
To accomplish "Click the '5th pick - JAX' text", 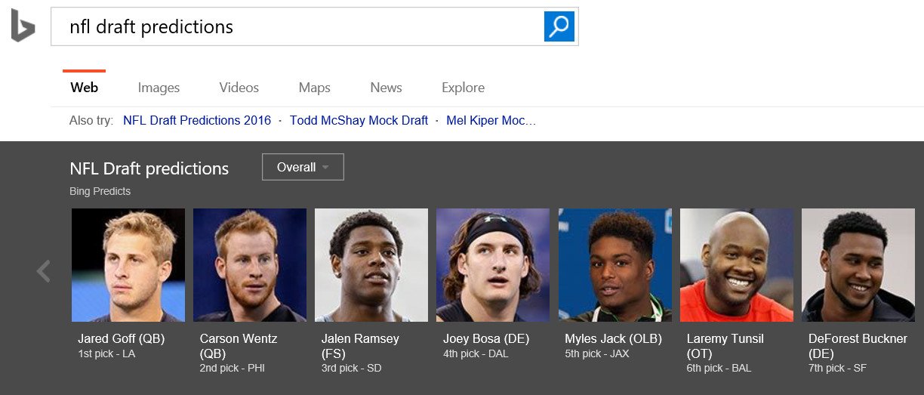I will click(597, 353).
